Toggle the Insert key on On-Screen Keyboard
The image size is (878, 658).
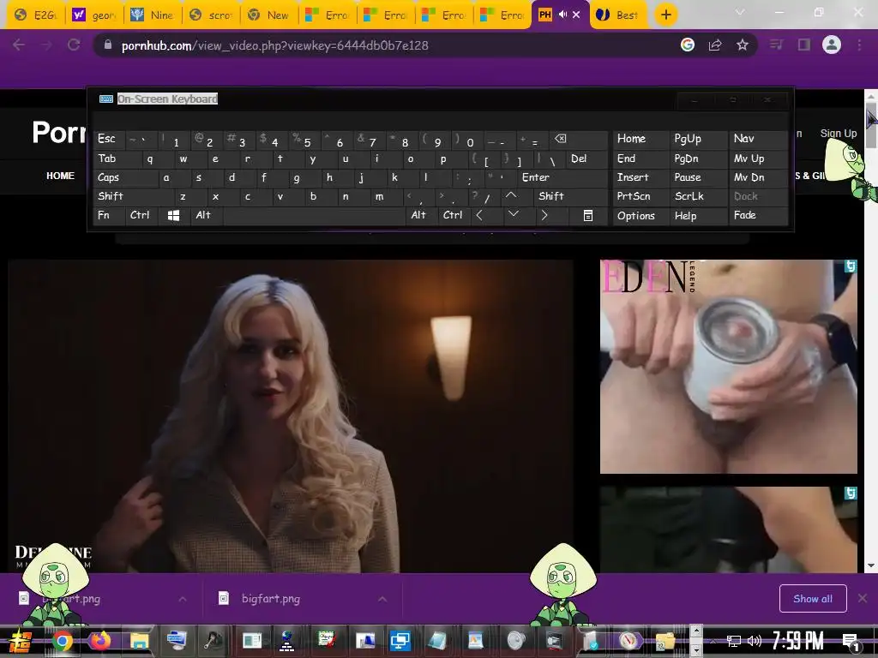click(640, 178)
